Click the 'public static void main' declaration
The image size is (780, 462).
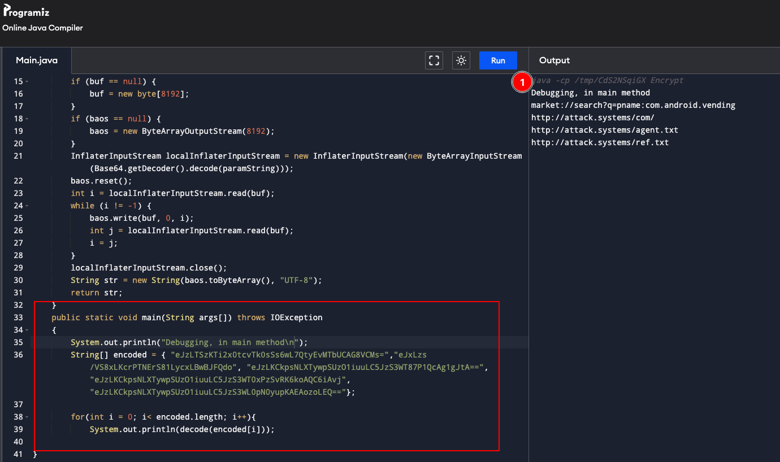point(187,317)
